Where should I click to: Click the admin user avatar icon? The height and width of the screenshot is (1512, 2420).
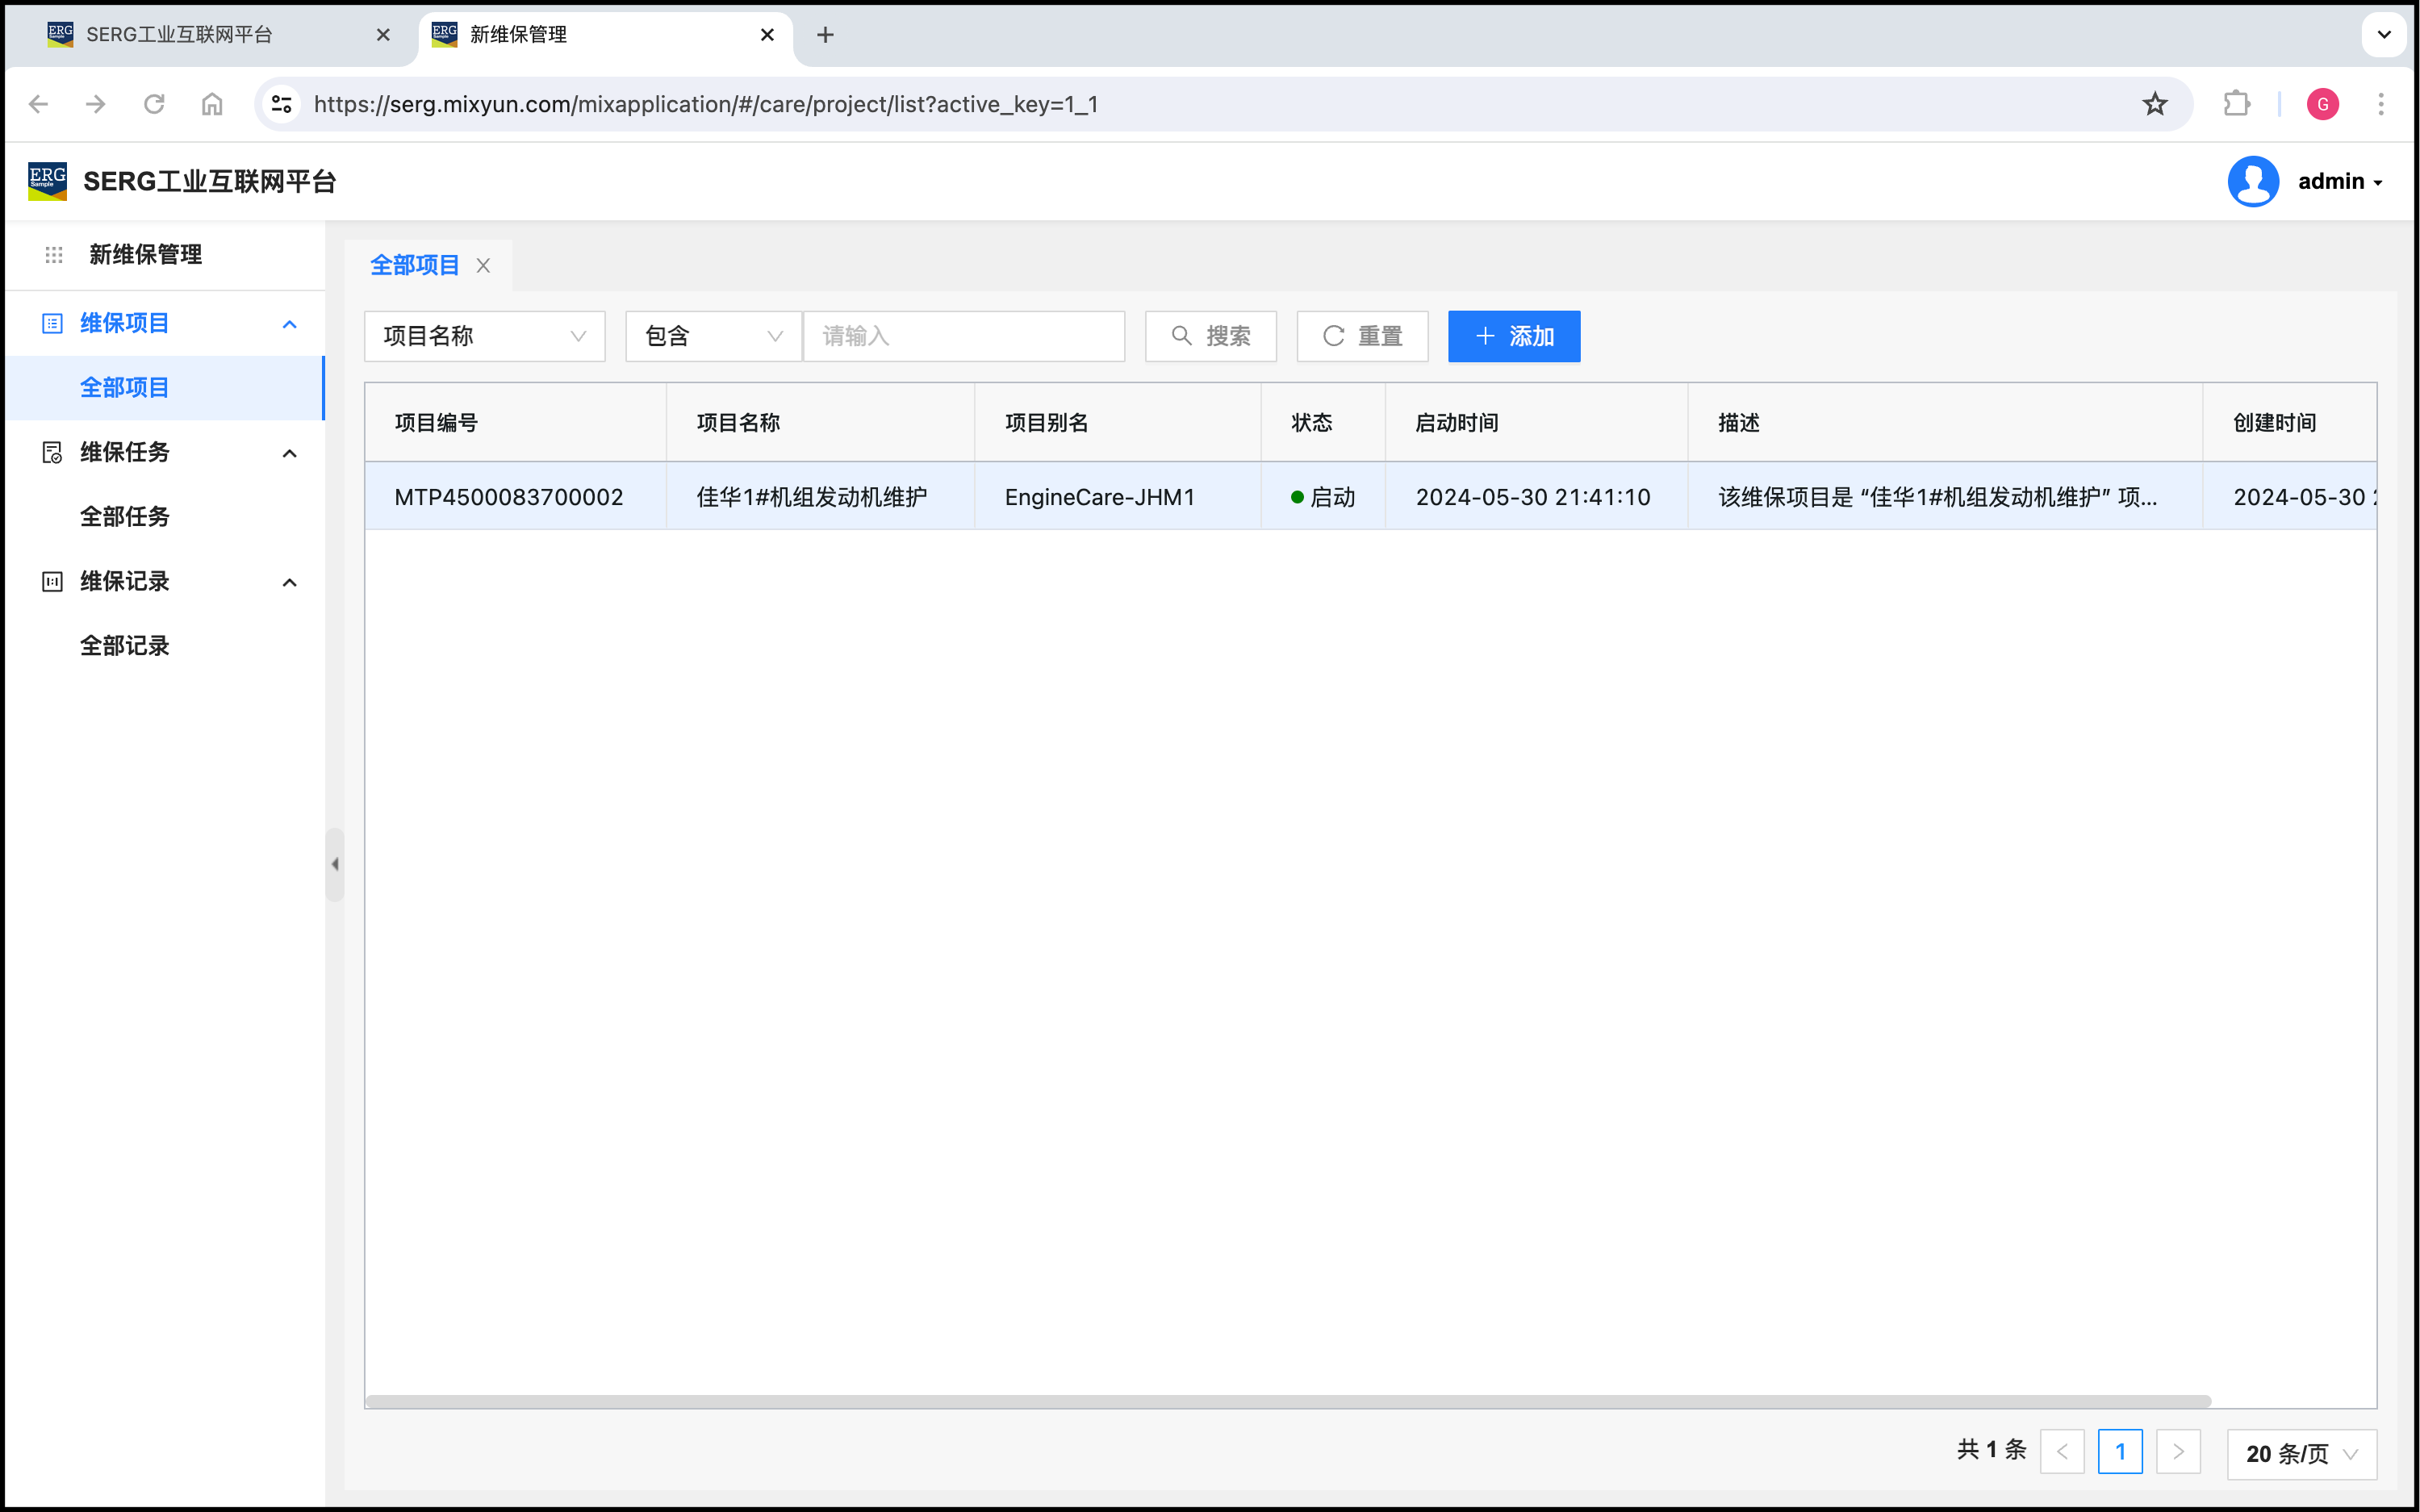[x=2252, y=182]
